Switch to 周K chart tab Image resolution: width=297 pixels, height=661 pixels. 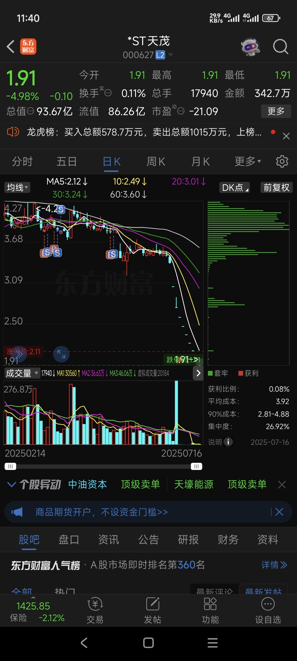(x=156, y=161)
